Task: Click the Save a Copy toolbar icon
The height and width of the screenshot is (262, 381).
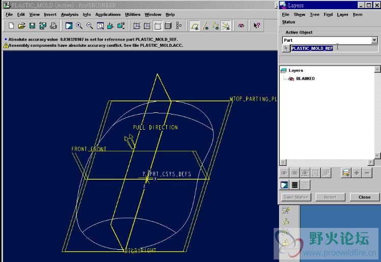Action: pyautogui.click(x=43, y=25)
